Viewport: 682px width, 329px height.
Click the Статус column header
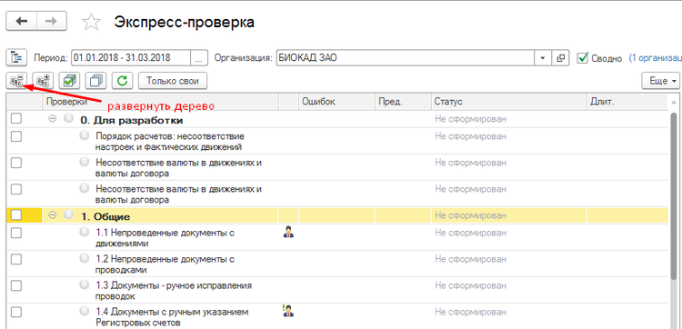[509, 102]
